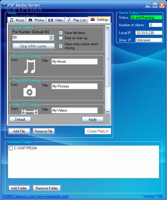This screenshot has height=200, width=167.
Task: Decrease the port number with the down arrow
Action: pyautogui.click(x=51, y=39)
